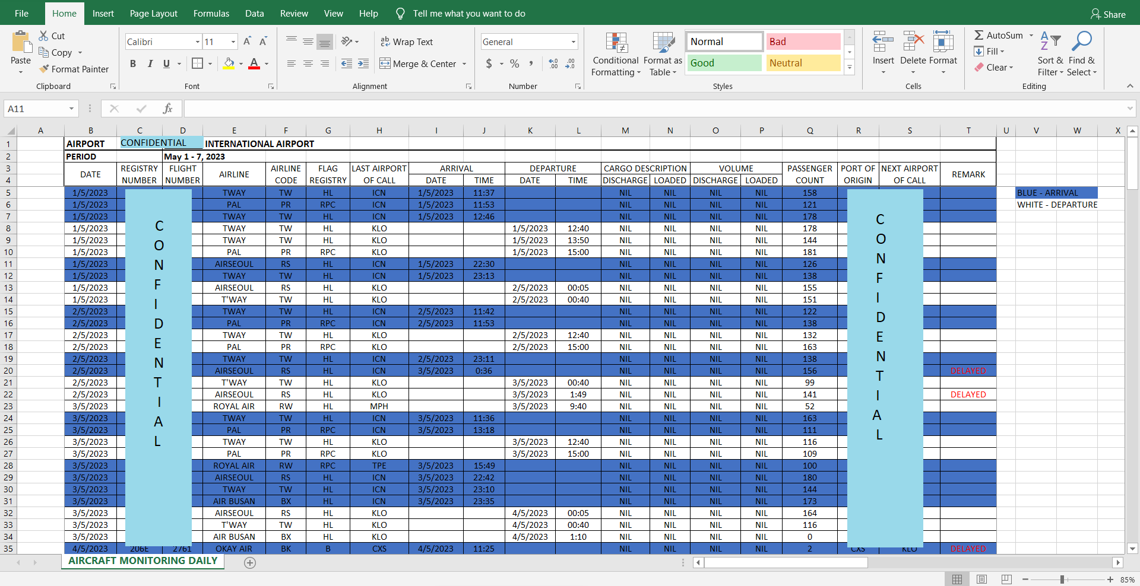Click the Paste icon
Image resolution: width=1140 pixels, height=586 pixels.
[21, 43]
